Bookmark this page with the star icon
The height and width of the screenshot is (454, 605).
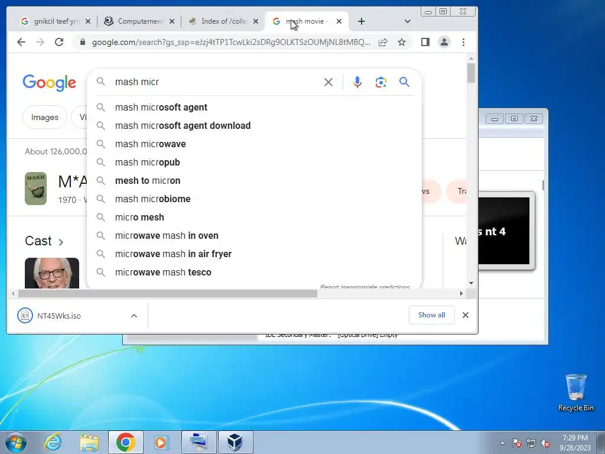click(x=402, y=42)
